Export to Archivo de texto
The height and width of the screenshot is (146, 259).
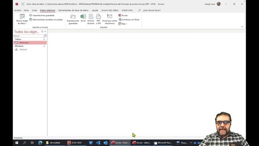pyautogui.click(x=91, y=19)
